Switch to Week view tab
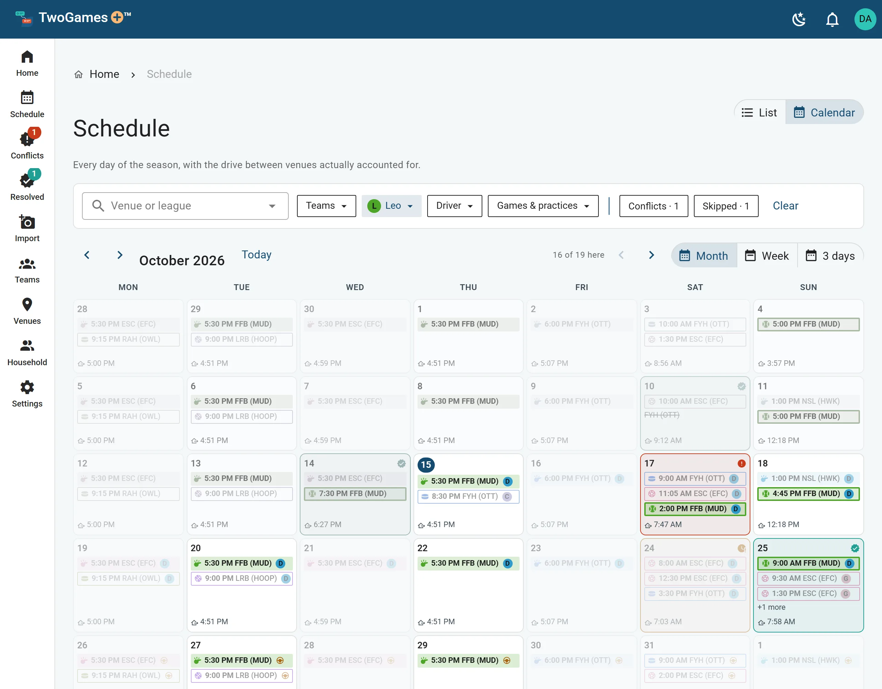 [767, 256]
